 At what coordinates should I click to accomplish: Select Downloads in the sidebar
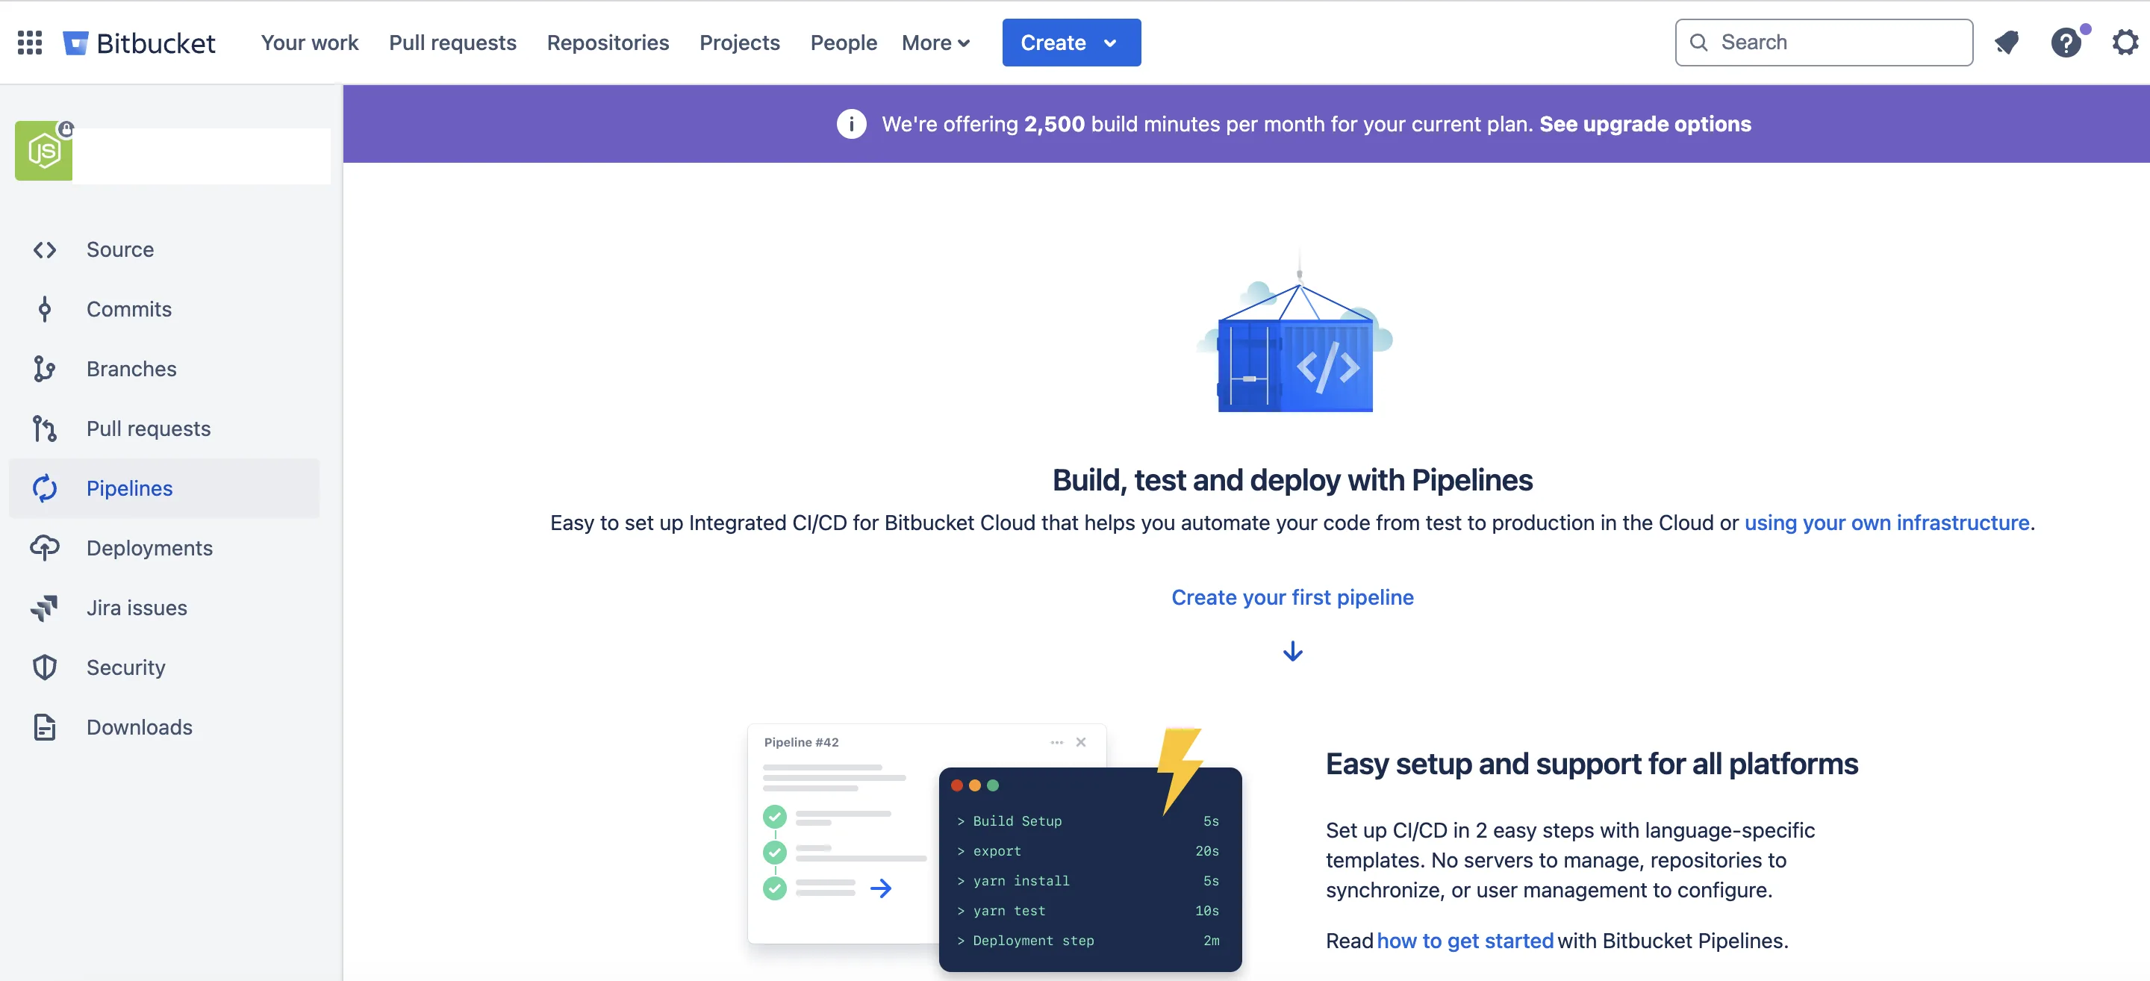point(164,727)
